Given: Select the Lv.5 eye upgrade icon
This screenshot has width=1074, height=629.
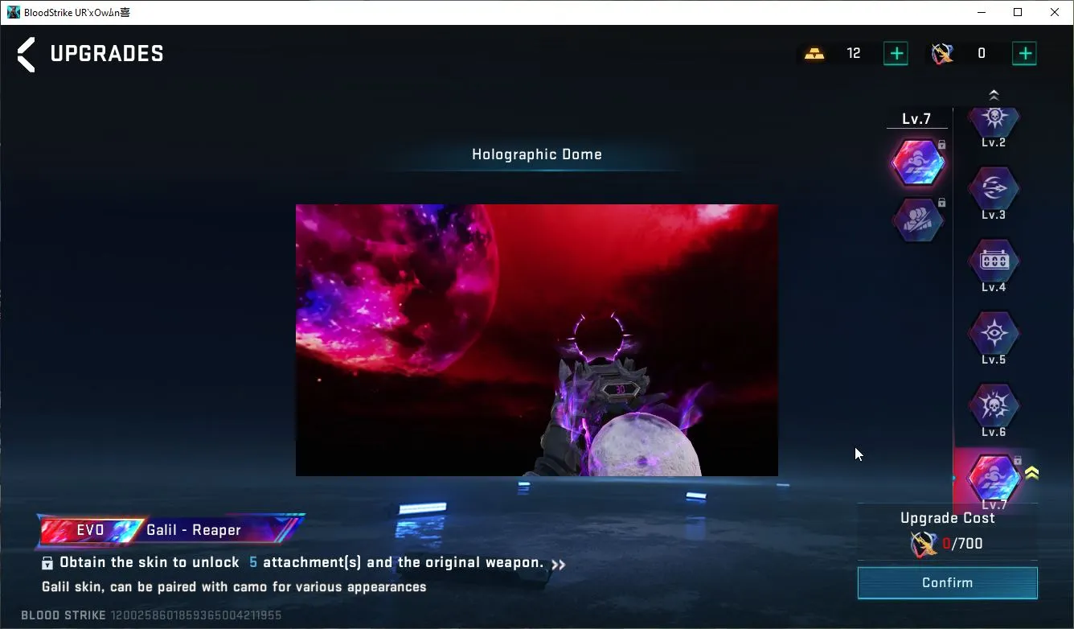Looking at the screenshot, I should [x=994, y=333].
